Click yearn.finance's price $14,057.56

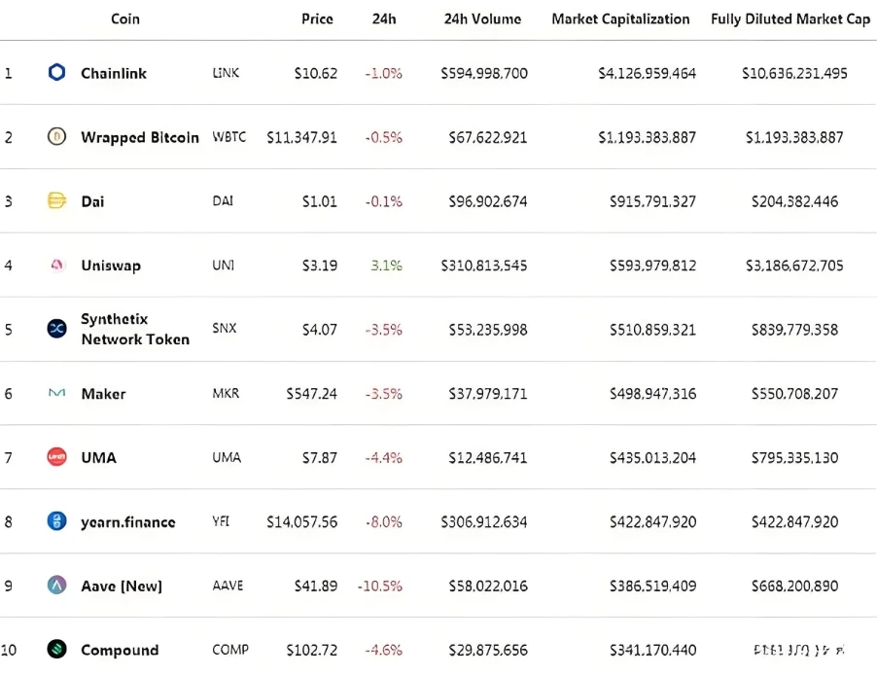302,522
